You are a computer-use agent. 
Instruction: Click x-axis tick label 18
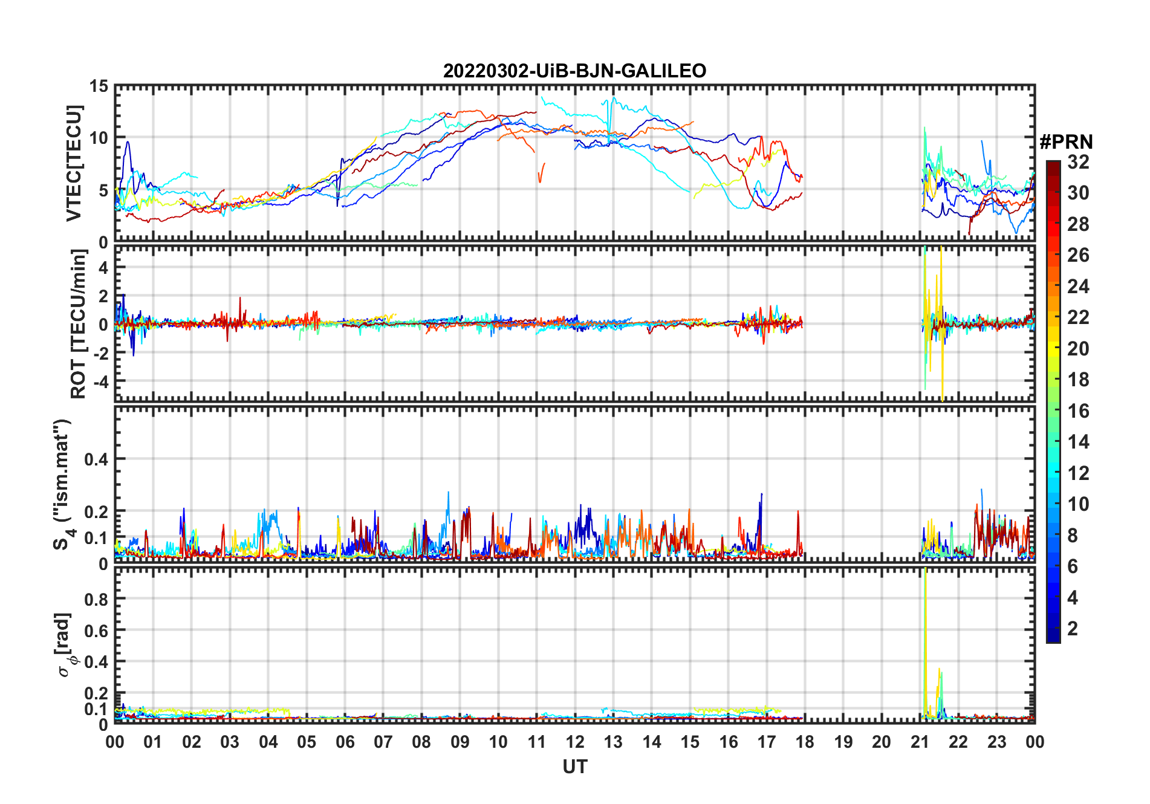pyautogui.click(x=805, y=742)
